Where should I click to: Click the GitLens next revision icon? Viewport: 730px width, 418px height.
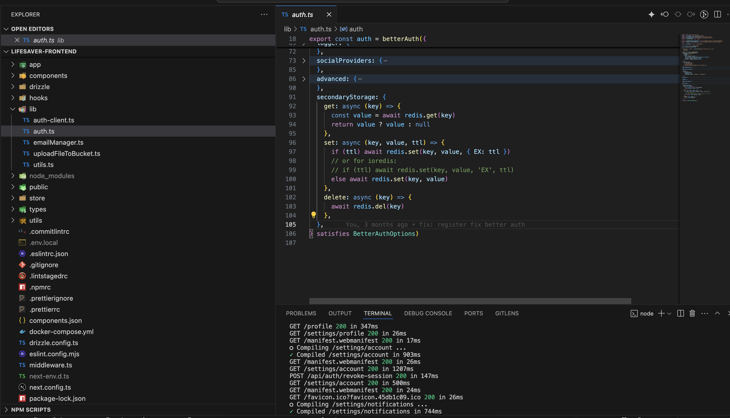[x=691, y=14]
